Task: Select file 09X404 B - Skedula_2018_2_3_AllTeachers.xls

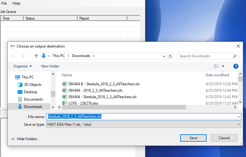Action: [x=104, y=84]
